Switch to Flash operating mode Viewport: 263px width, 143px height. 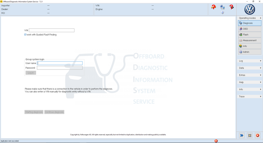click(x=250, y=35)
